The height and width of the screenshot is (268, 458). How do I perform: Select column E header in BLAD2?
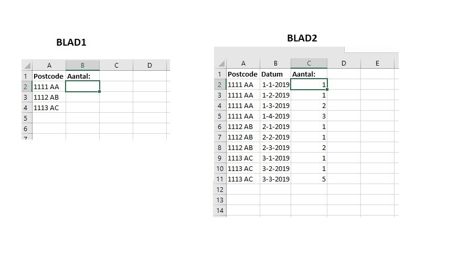pyautogui.click(x=377, y=63)
